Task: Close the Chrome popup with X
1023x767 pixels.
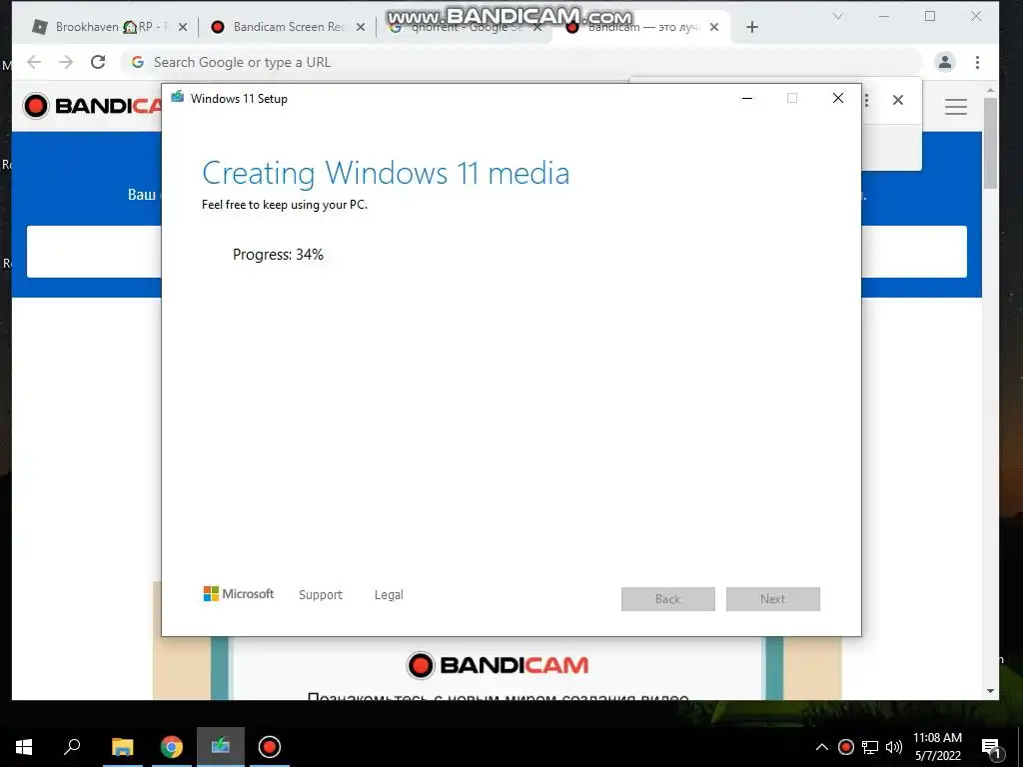Action: [x=898, y=100]
